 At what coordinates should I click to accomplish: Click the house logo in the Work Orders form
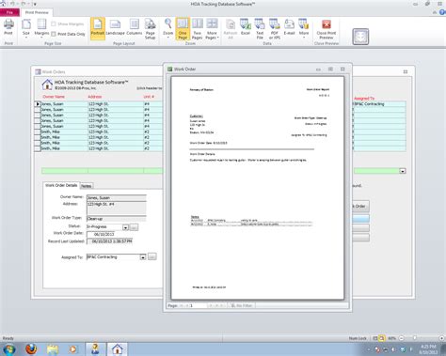(x=47, y=85)
